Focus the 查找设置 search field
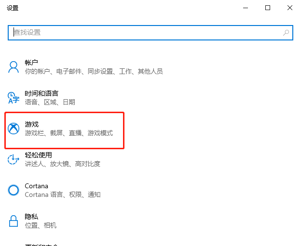Image resolution: width=301 pixels, height=246 pixels. point(145,33)
